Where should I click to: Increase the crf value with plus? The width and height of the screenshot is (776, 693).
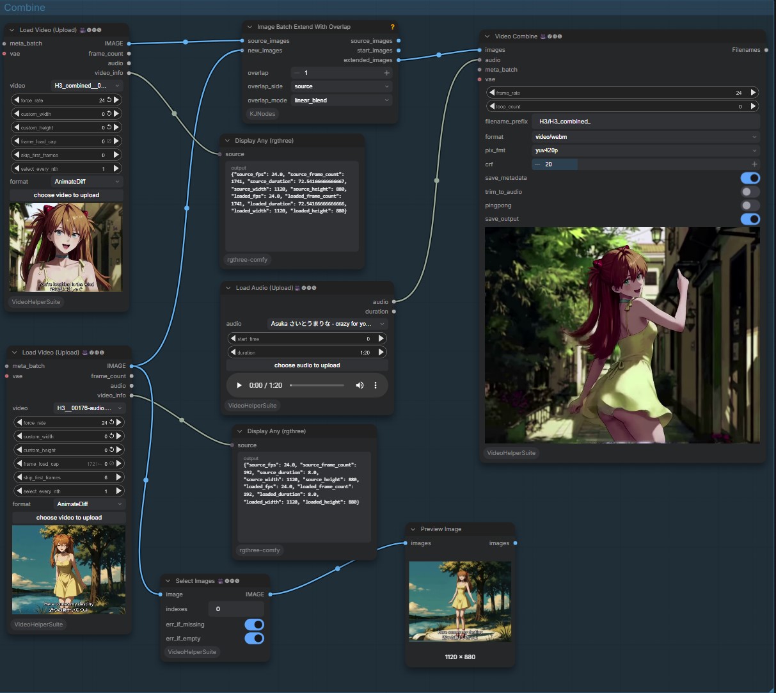point(754,164)
